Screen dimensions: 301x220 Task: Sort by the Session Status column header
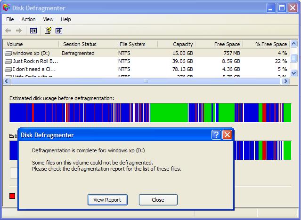pyautogui.click(x=87, y=44)
